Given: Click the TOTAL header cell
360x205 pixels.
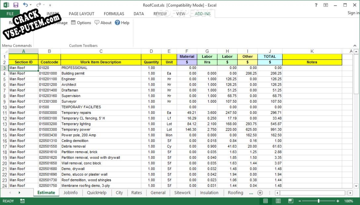Looking at the screenshot, I should coord(270,56).
